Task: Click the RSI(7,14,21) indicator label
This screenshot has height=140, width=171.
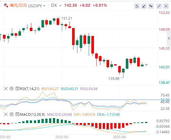Action: [29, 89]
